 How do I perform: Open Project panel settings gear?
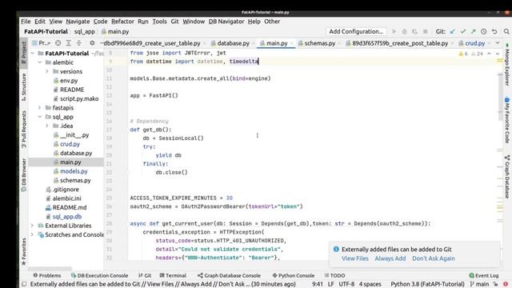[92, 43]
